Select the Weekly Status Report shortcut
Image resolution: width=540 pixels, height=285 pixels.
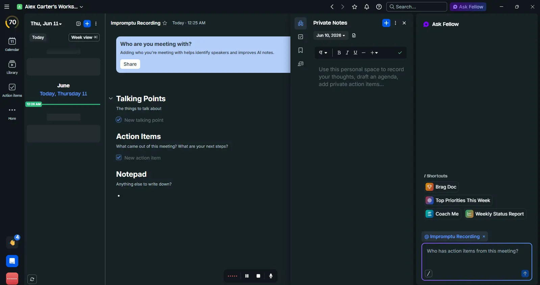[x=495, y=214]
